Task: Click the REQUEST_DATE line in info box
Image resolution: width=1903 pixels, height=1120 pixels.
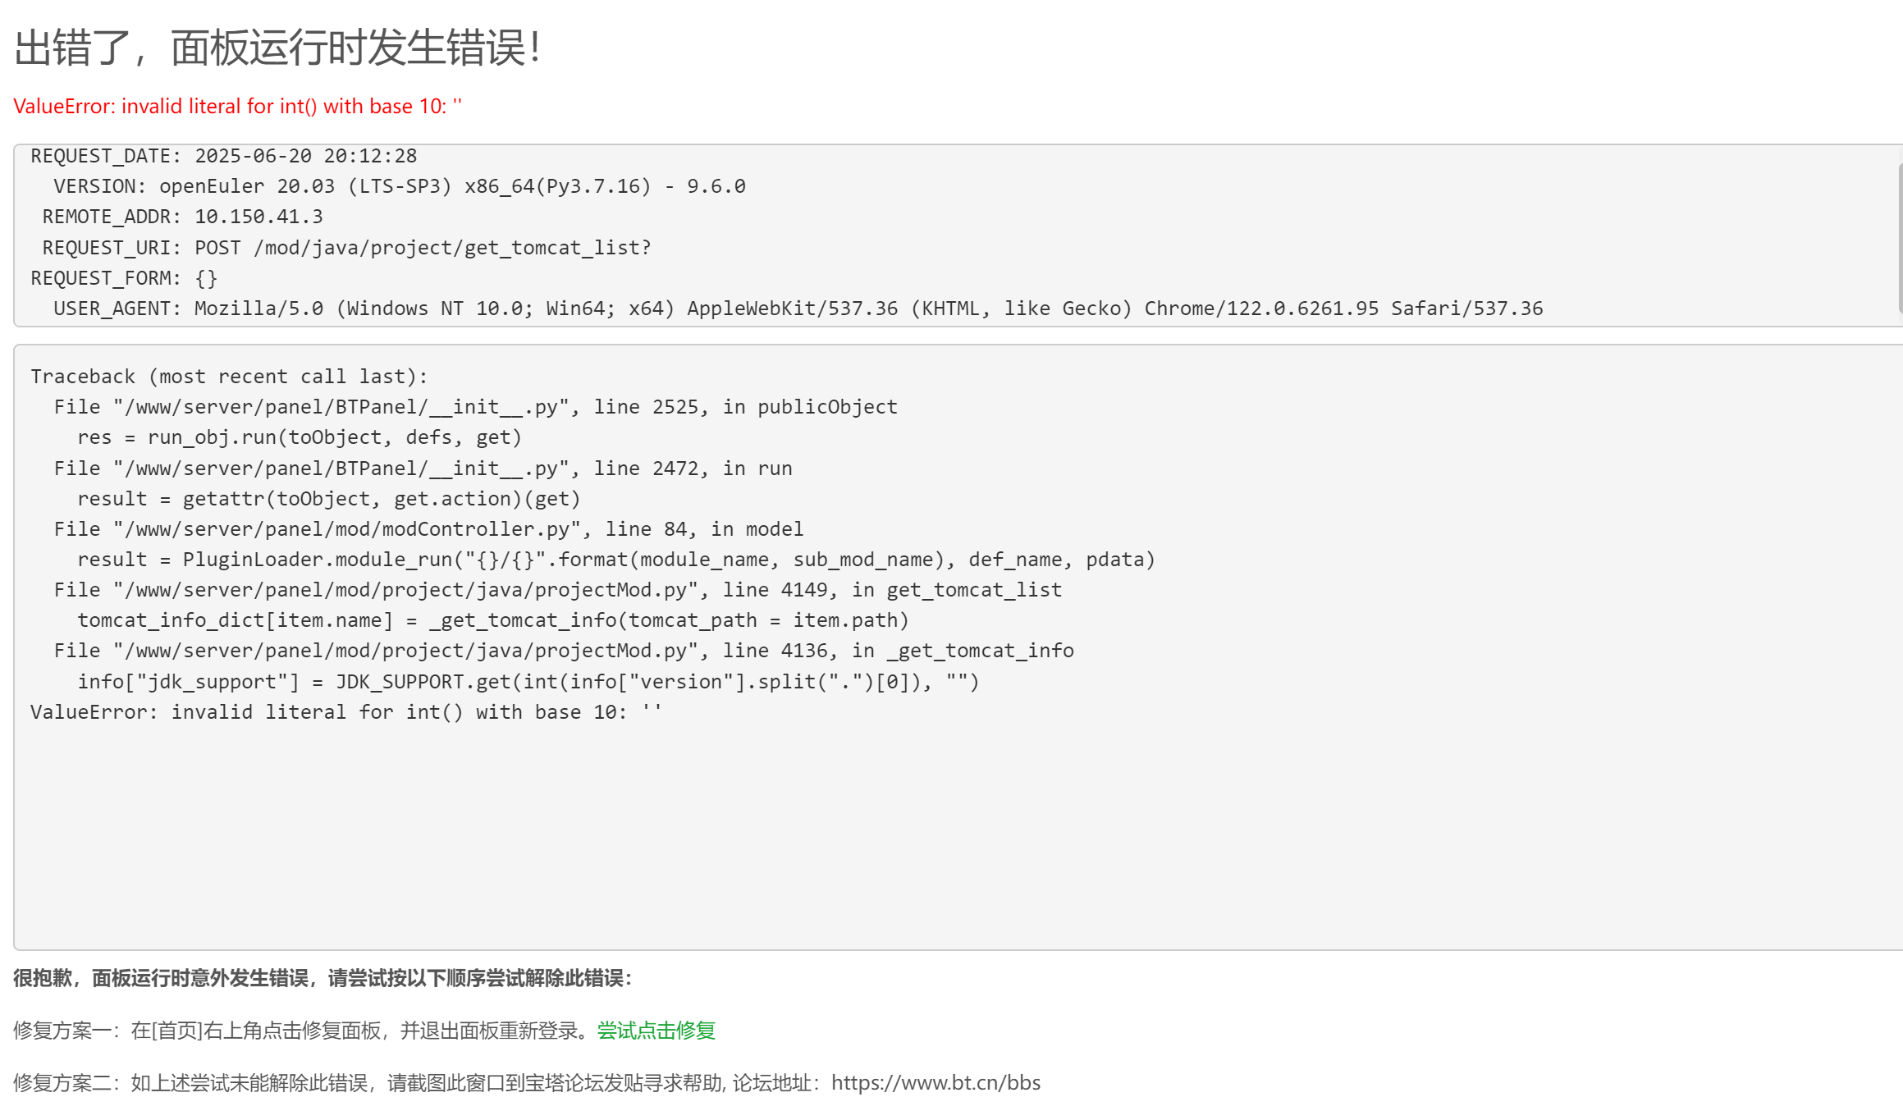Action: 224,156
